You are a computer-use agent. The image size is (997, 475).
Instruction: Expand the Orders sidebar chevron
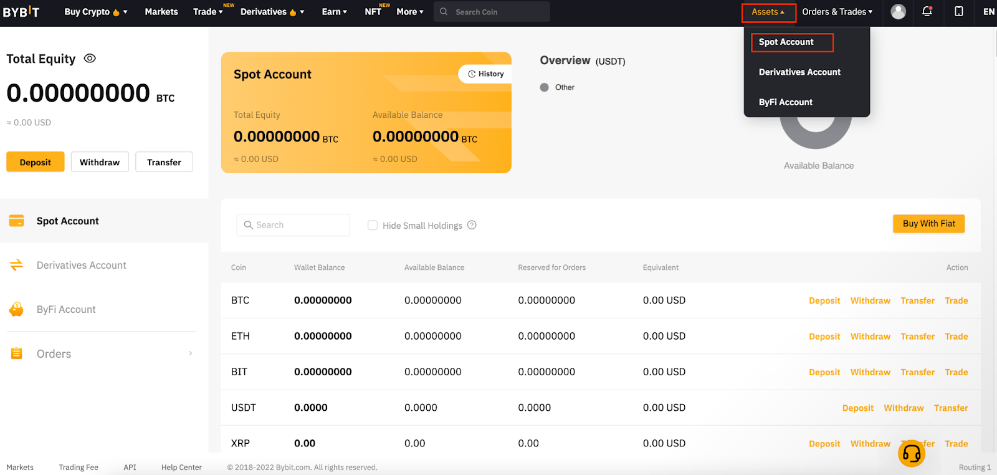click(x=191, y=353)
